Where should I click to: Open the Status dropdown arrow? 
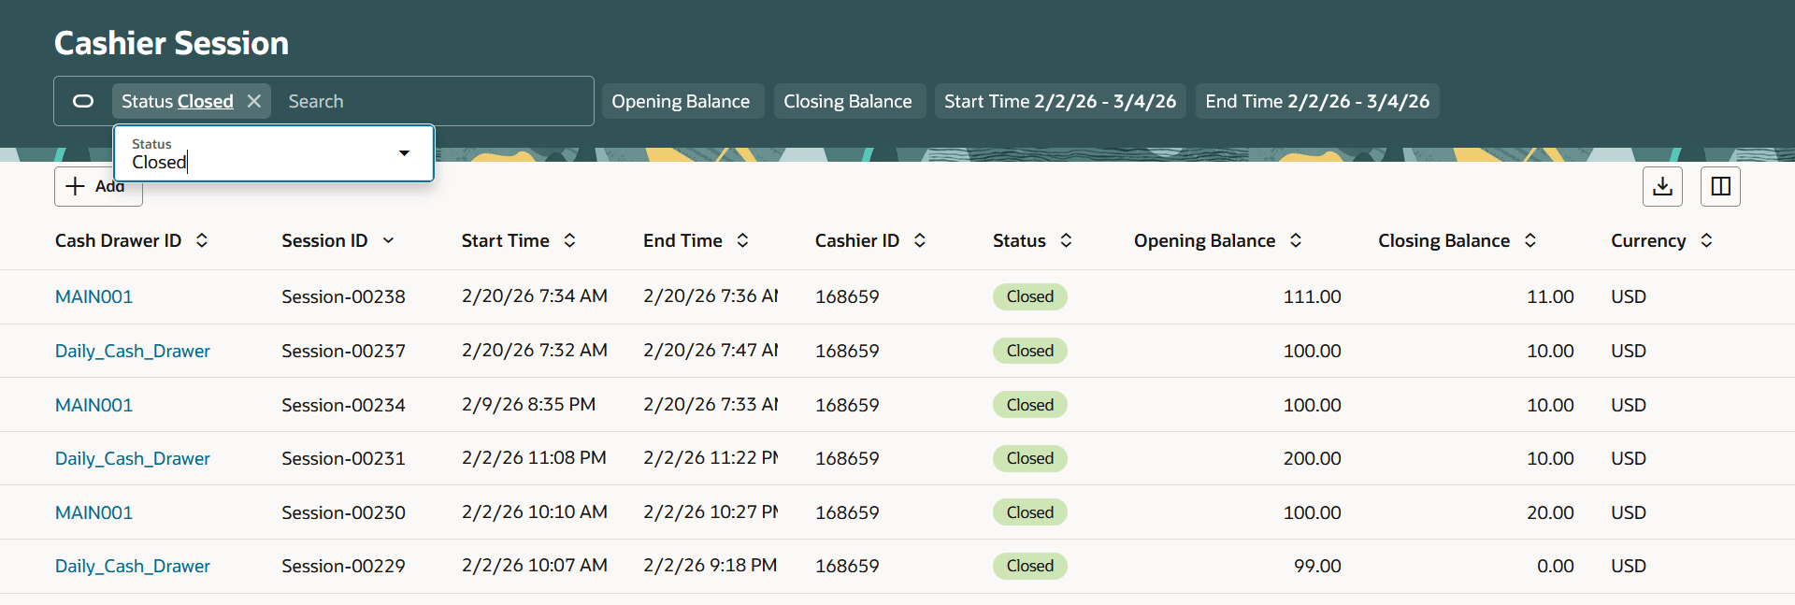(x=404, y=153)
